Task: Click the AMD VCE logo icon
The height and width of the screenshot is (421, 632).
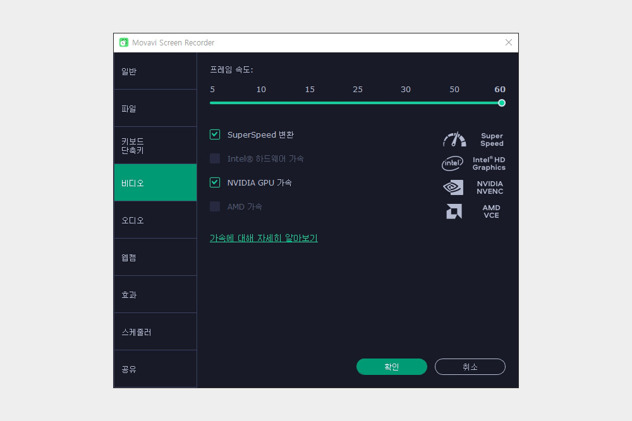Action: click(454, 211)
